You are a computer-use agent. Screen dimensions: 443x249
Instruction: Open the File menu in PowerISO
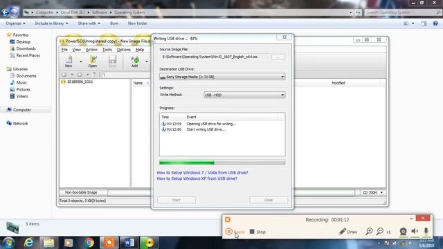[x=64, y=50]
